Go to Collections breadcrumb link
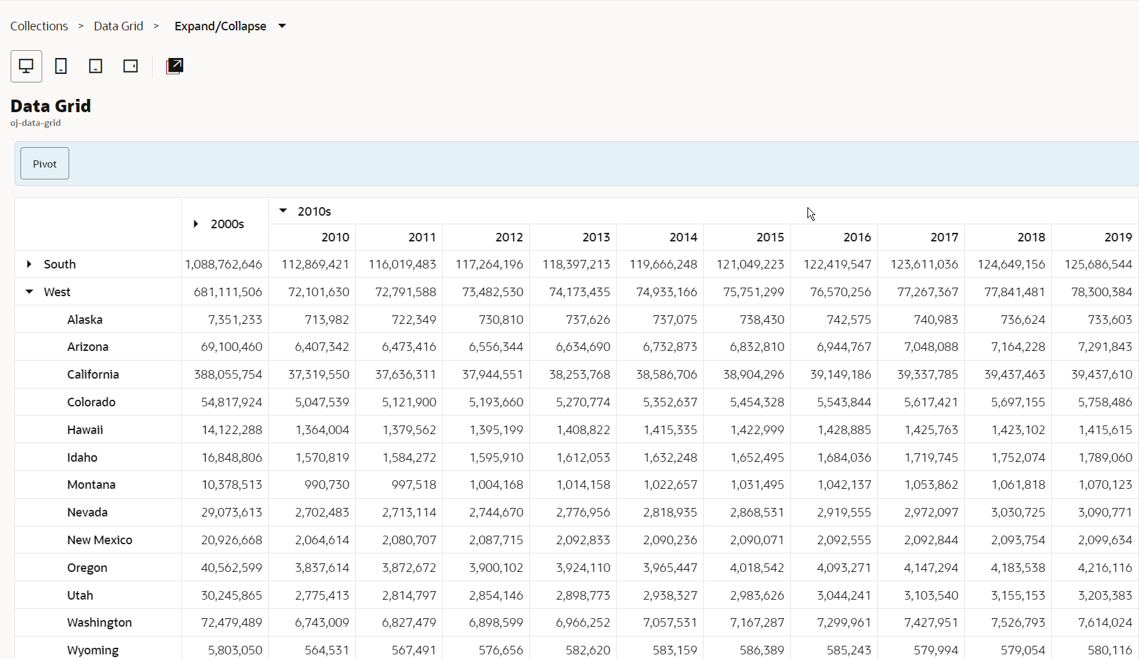 coord(39,26)
